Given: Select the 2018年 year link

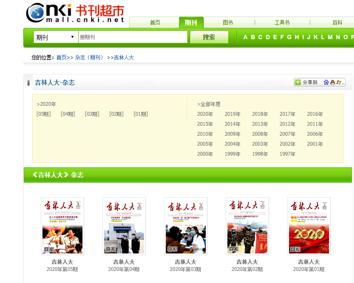Looking at the screenshot, I should pos(260,114).
